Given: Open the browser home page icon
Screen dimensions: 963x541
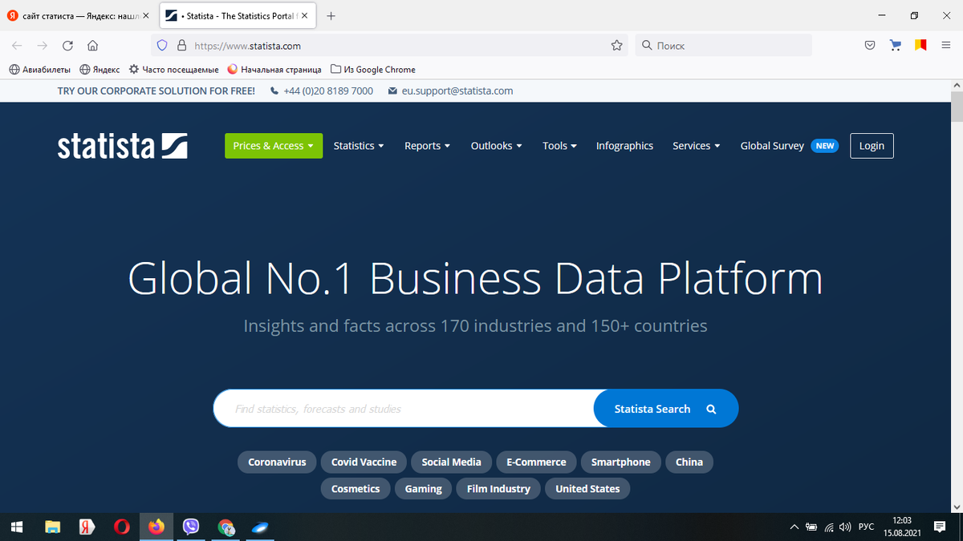Looking at the screenshot, I should point(92,46).
